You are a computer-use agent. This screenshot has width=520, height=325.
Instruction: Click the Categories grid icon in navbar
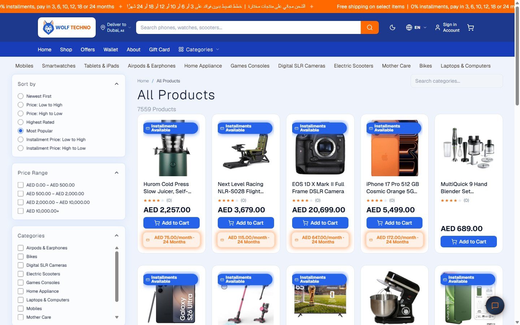pyautogui.click(x=181, y=49)
